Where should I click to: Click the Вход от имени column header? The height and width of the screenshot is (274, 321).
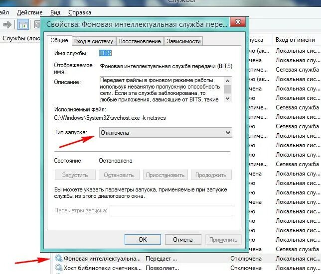295,40
